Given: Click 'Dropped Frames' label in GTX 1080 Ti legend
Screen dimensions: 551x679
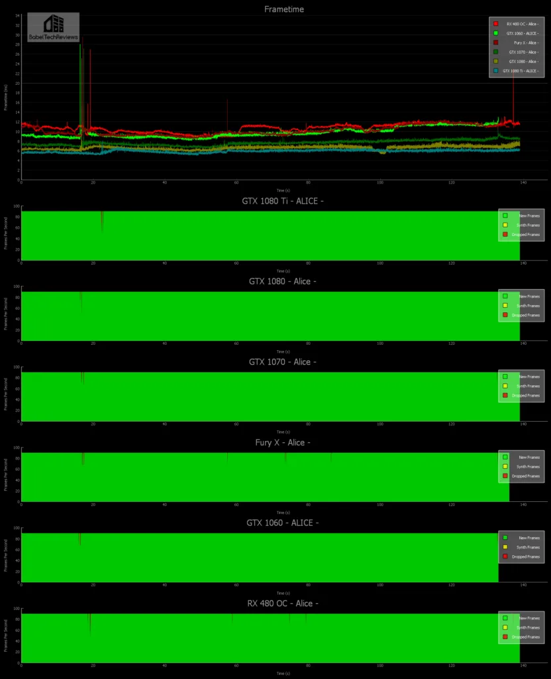Looking at the screenshot, I should click(526, 235).
